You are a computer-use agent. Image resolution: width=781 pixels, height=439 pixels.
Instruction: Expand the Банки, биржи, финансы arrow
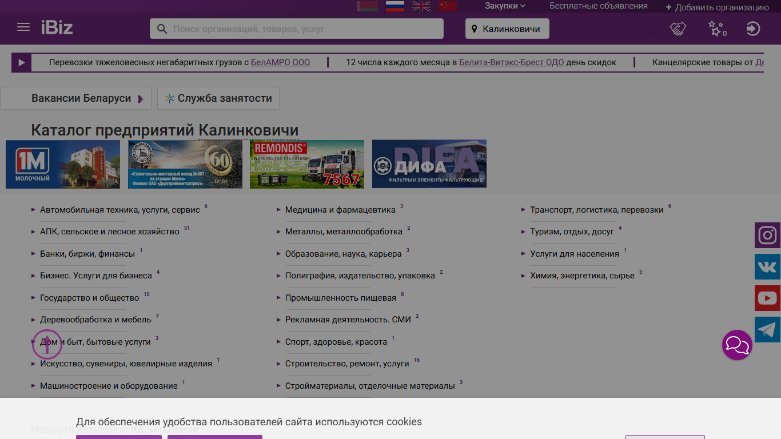point(33,253)
